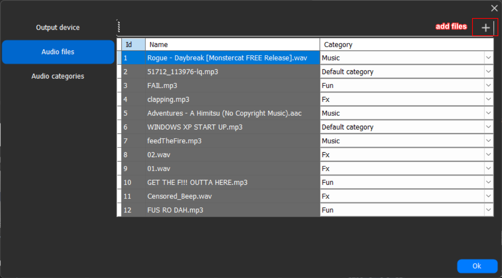Screen dimensions: 502x278
Task: Select the 51712_113976-lq.mp3 file name
Action: 233,72
